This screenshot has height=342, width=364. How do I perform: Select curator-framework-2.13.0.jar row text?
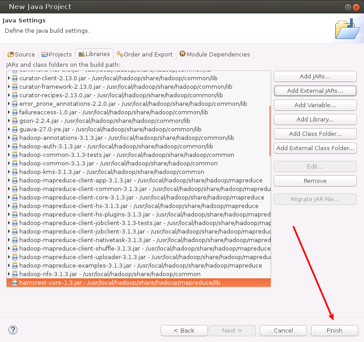(126, 87)
